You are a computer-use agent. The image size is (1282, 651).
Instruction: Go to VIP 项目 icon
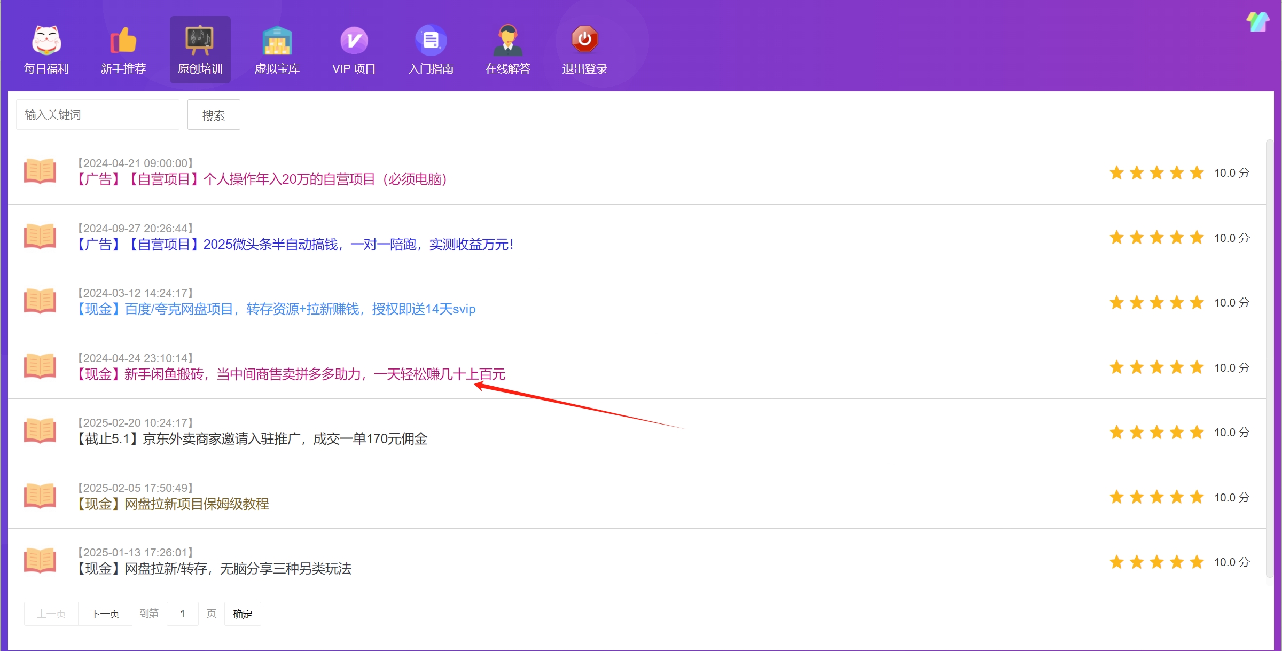click(354, 40)
